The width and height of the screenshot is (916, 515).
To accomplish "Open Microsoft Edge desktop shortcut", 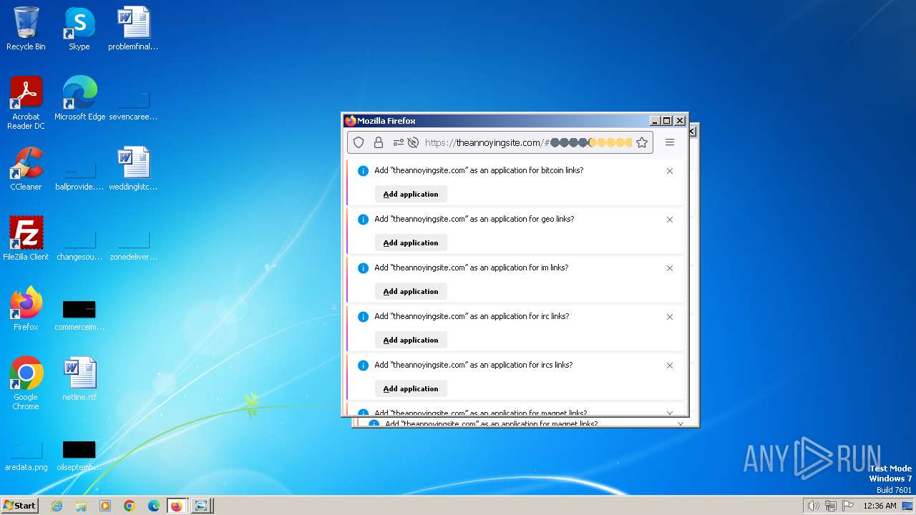I will (79, 99).
